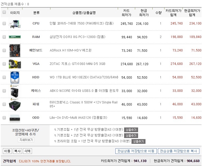Open the ASRock H110M-HDV product name link
Screen dimensions: 202x166
pos(71,50)
